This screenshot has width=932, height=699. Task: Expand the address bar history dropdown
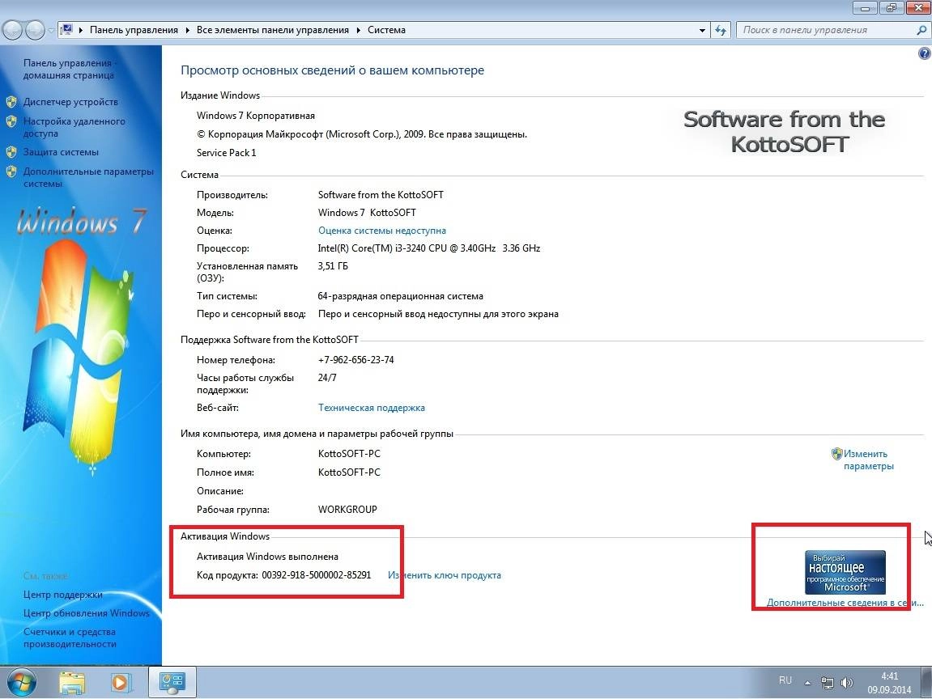point(702,30)
